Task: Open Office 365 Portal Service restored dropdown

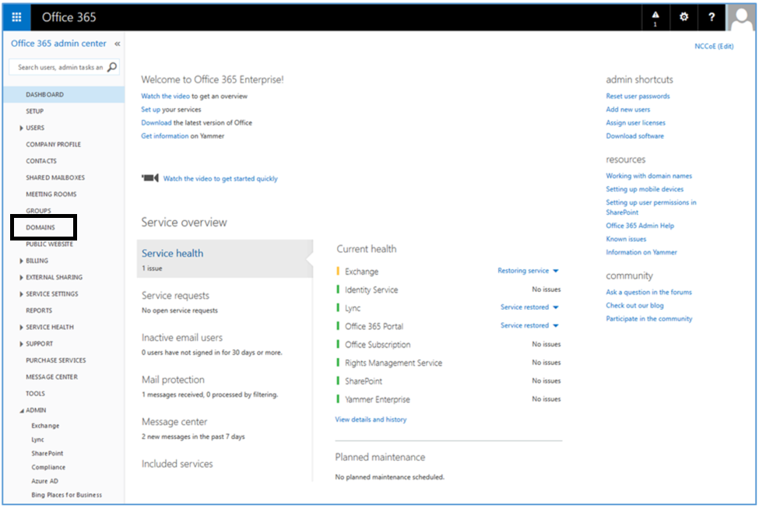Action: tap(556, 325)
